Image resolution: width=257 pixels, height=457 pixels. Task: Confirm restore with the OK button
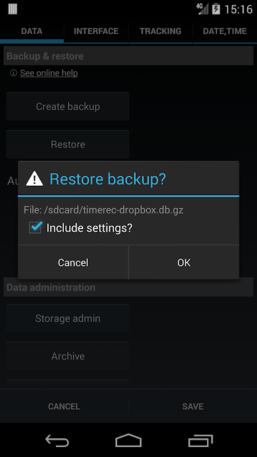184,262
